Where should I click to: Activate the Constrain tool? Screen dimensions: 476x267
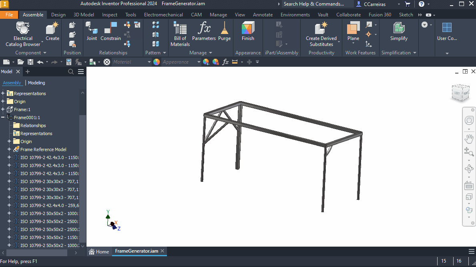[x=110, y=32]
